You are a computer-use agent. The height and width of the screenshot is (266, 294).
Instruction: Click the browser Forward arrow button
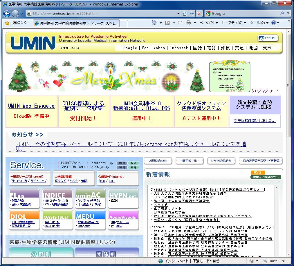[15, 14]
